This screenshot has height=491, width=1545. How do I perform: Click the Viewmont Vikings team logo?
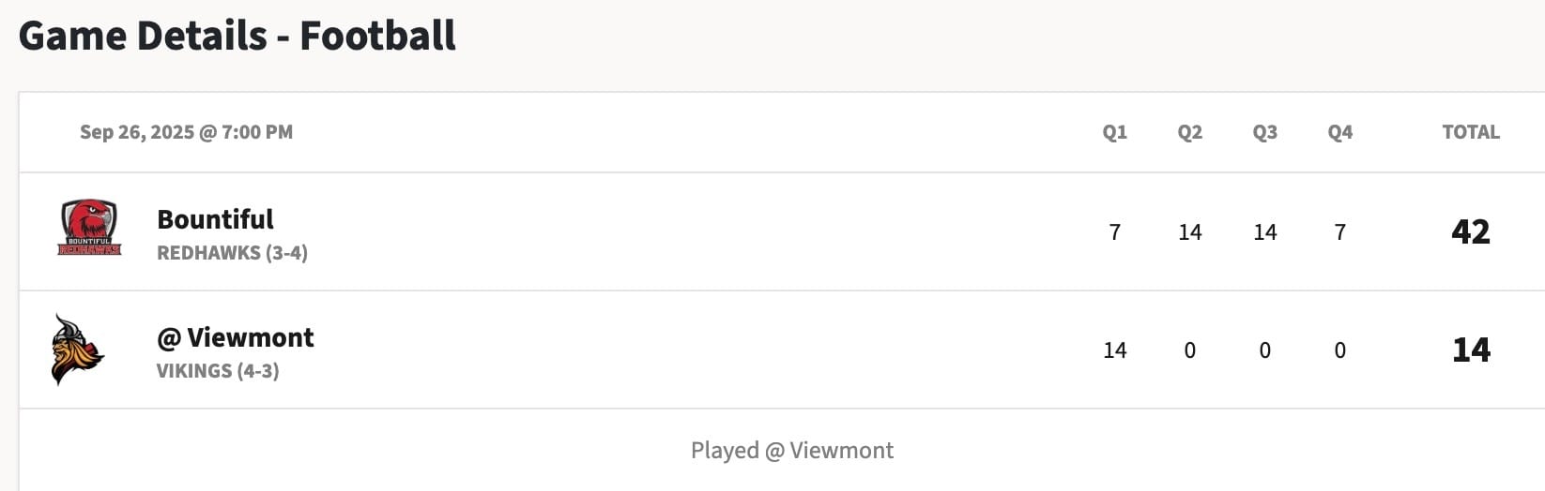click(77, 350)
